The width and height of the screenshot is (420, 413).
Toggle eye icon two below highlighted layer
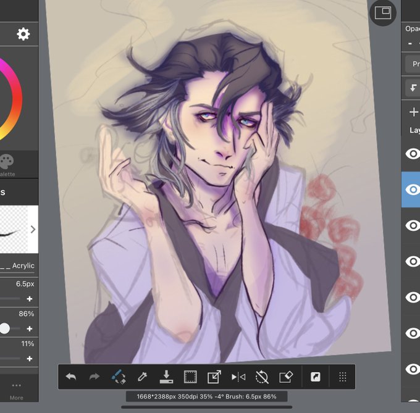413,261
